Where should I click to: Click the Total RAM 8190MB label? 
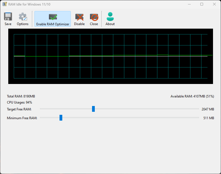click(x=20, y=96)
